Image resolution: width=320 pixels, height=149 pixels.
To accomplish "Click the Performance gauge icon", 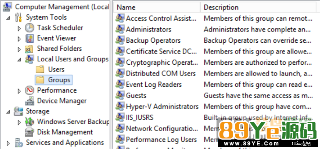I will 29,91.
